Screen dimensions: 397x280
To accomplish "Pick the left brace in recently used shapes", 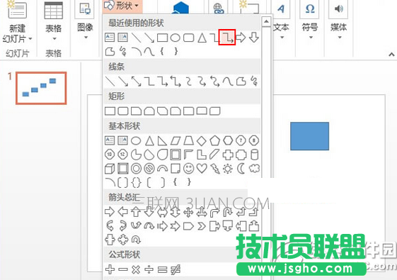I will click(x=162, y=52).
